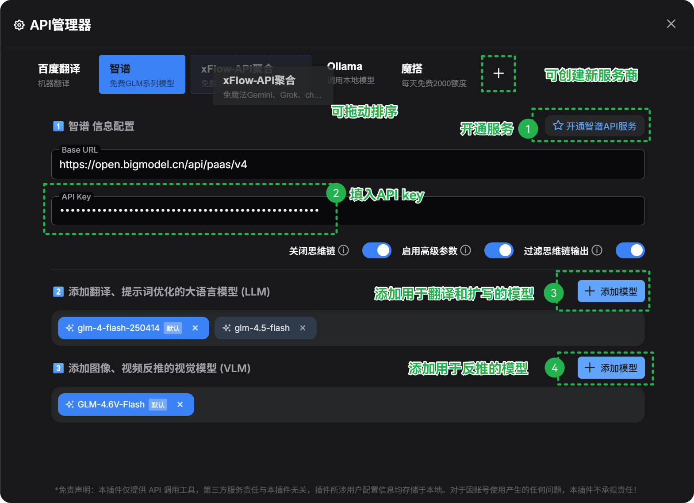The width and height of the screenshot is (694, 503).
Task: Focus the Base URL input field
Action: (x=348, y=165)
